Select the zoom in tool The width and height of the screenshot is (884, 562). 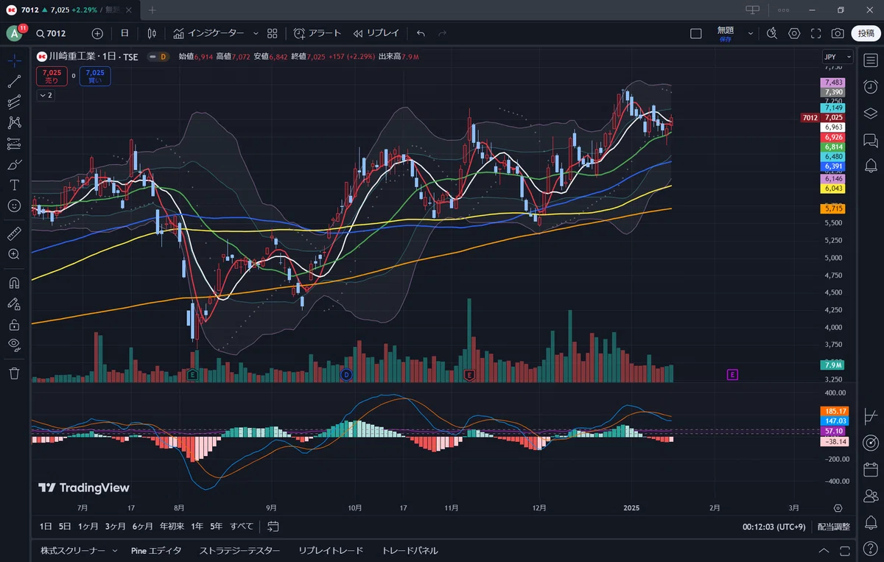(x=14, y=254)
